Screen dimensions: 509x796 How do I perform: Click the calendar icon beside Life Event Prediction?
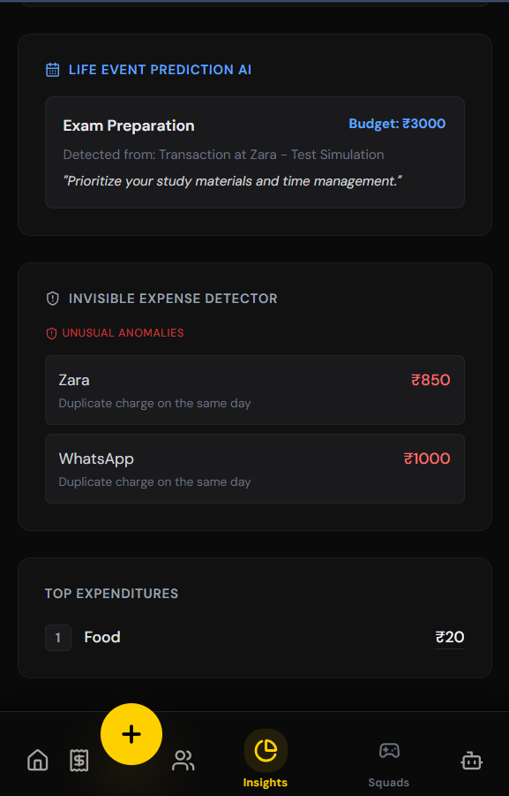53,70
